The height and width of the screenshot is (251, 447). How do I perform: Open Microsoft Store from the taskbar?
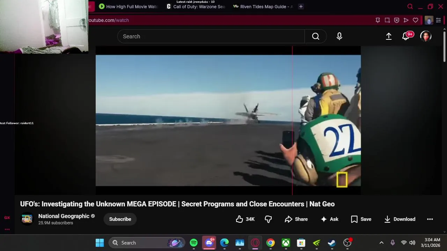click(x=301, y=243)
